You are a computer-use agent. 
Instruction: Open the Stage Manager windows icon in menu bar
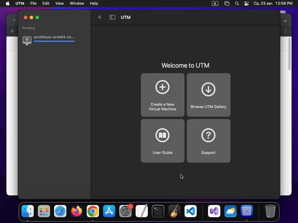(x=227, y=3)
